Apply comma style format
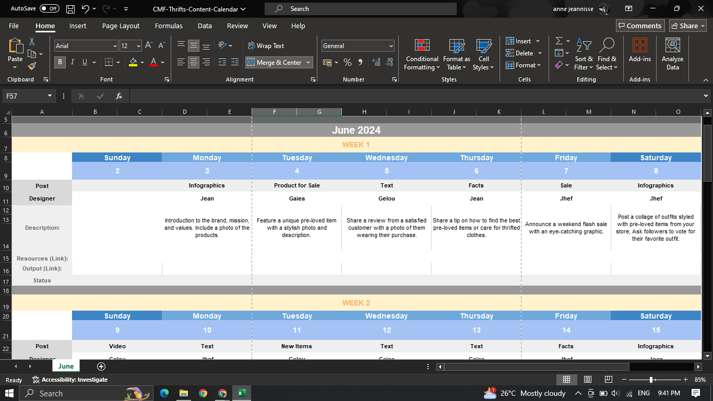Image resolution: width=713 pixels, height=401 pixels. click(x=360, y=62)
